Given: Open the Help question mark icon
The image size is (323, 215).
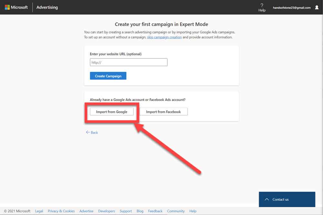Looking at the screenshot, I should [262, 5].
